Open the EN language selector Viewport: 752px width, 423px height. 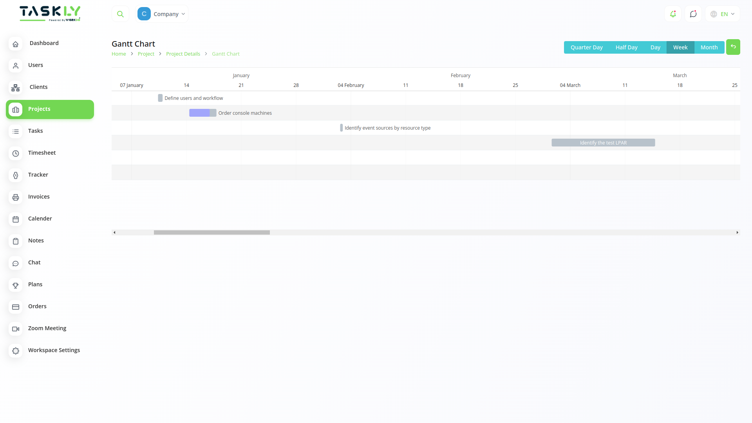[x=722, y=14]
